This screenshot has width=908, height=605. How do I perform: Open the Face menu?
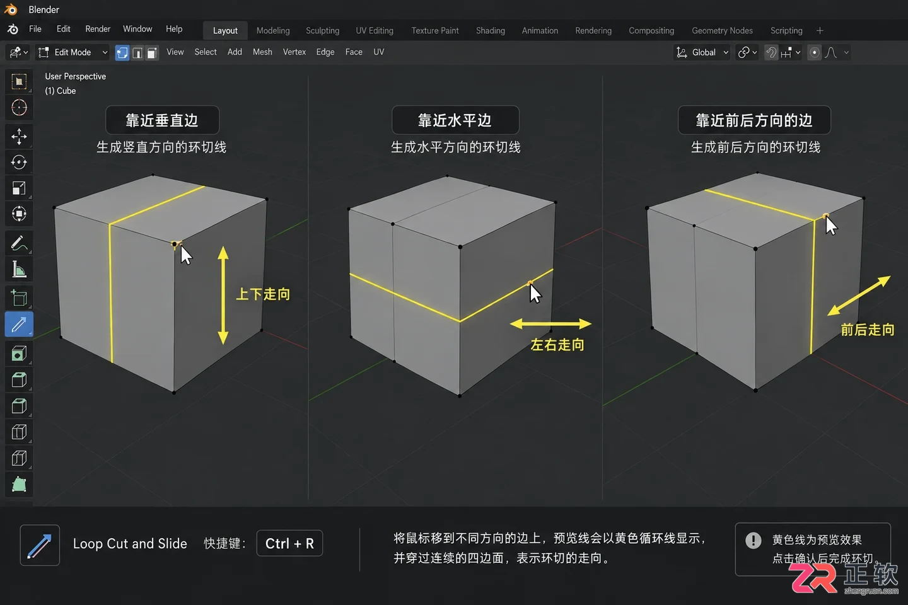pyautogui.click(x=354, y=52)
